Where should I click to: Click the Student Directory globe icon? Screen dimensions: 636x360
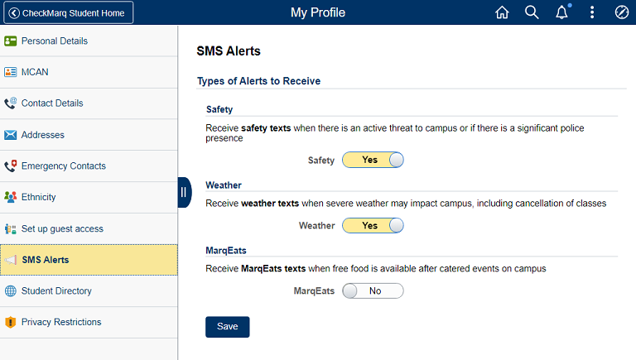coord(11,291)
